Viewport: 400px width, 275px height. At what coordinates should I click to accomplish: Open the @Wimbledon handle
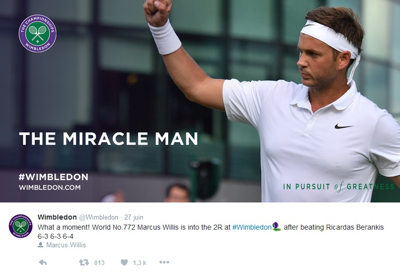pos(99,217)
